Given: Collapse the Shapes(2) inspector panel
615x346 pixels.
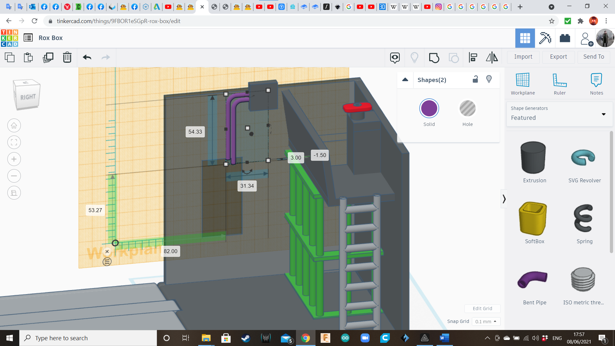Looking at the screenshot, I should [x=405, y=80].
